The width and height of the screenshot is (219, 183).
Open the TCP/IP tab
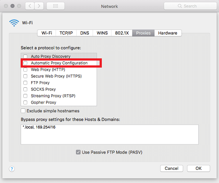tap(66, 33)
